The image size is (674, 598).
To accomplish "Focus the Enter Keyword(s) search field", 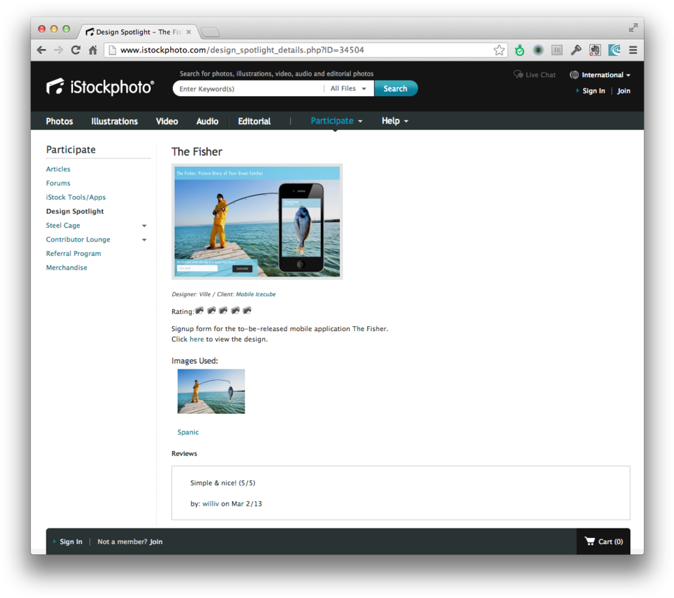I will coord(247,89).
